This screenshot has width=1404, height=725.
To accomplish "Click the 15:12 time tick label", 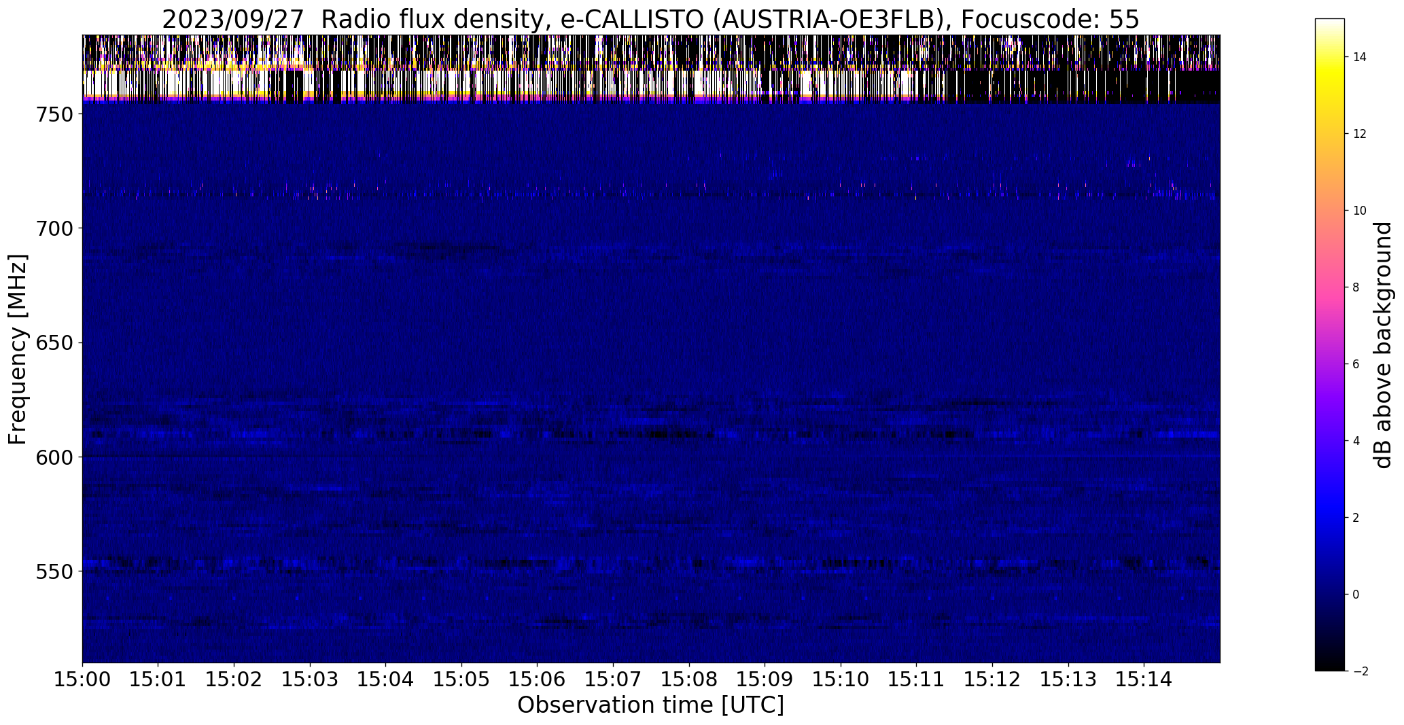I will click(x=993, y=680).
